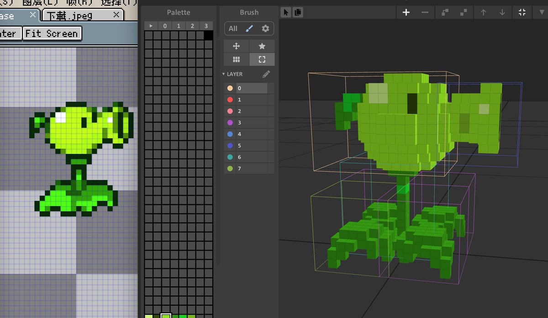Click peashooter sprite in Aseprite canvas
This screenshot has width=548, height=318.
click(81, 158)
